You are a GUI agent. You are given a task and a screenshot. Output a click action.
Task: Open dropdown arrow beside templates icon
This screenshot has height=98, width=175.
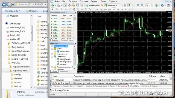171,5
